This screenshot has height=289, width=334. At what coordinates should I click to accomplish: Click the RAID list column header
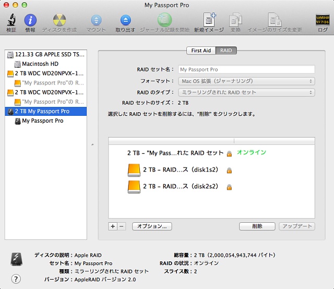pos(211,141)
